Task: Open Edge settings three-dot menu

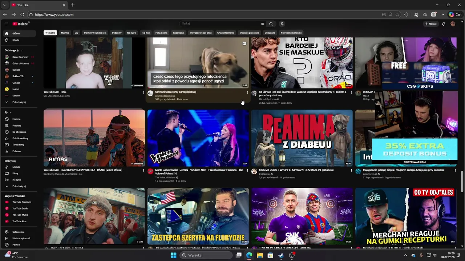Action: 442,14
